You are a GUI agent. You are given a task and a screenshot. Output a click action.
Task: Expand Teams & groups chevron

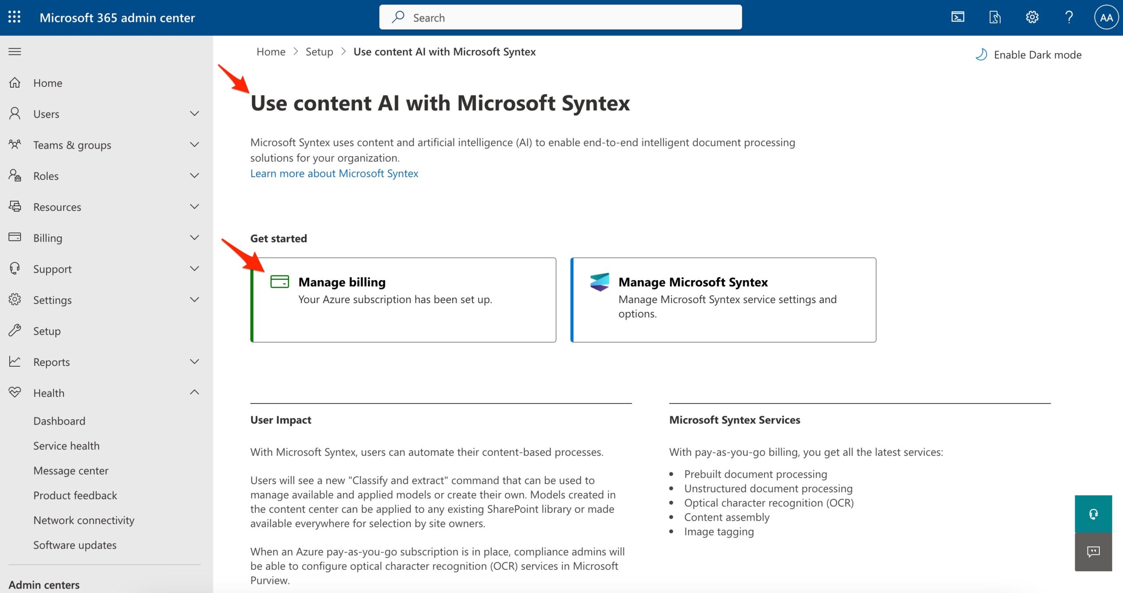194,145
